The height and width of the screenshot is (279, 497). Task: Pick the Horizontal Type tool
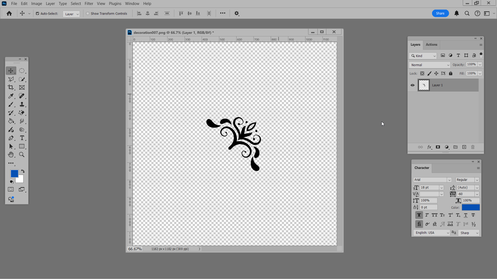tap(22, 138)
